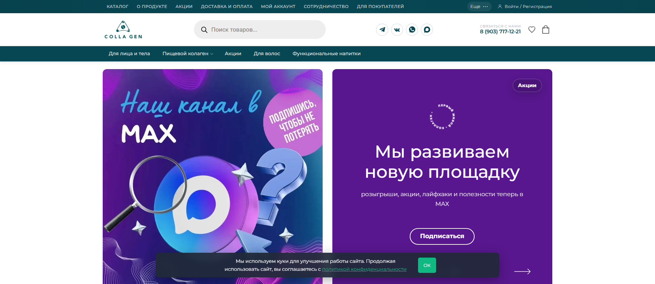Open АКЦИИ in the top bar
Viewport: 655px width, 284px height.
click(x=184, y=7)
